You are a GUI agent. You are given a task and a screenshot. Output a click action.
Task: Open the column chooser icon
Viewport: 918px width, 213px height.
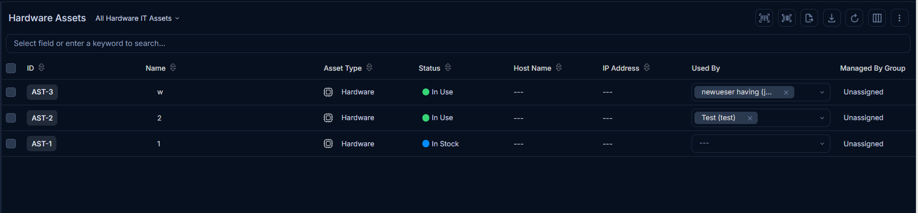tap(877, 18)
